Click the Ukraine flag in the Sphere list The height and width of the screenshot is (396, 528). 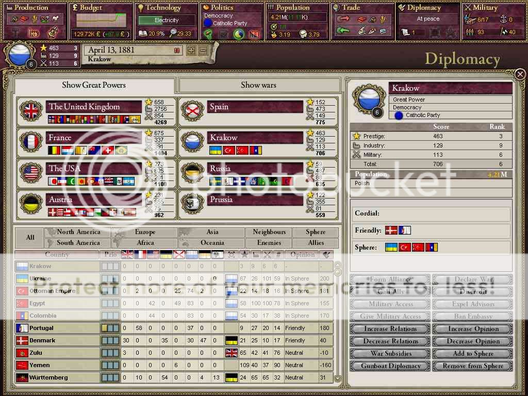coord(391,247)
